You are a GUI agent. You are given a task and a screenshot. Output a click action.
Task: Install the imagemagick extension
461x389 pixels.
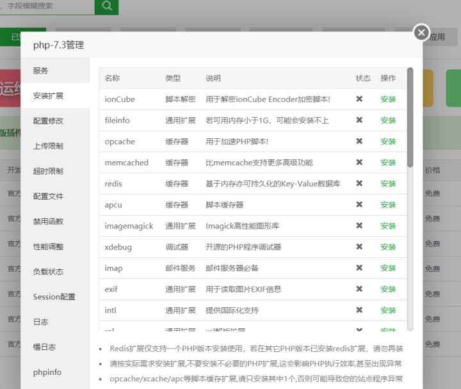coord(388,226)
